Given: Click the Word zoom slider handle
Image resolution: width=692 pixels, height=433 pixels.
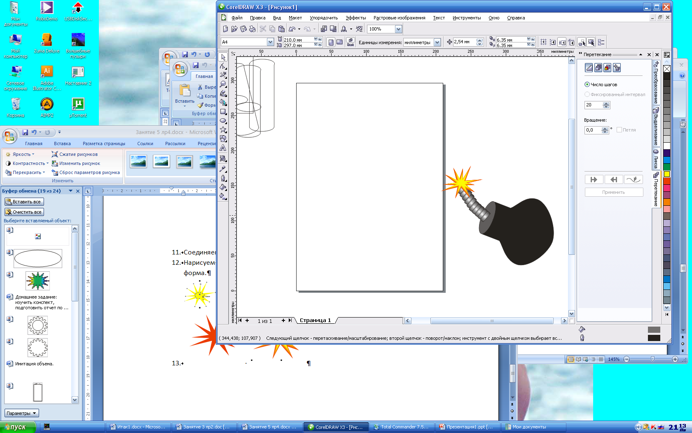Looking at the screenshot, I should click(x=652, y=359).
